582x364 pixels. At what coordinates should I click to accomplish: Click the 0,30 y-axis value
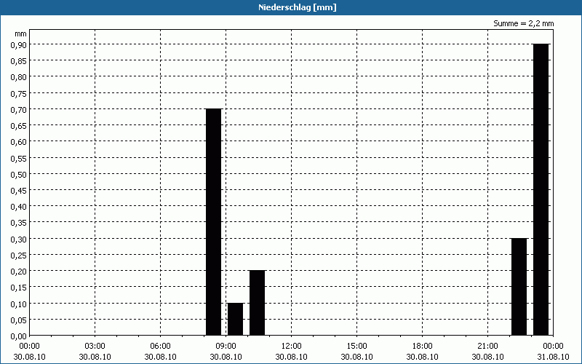[19, 239]
